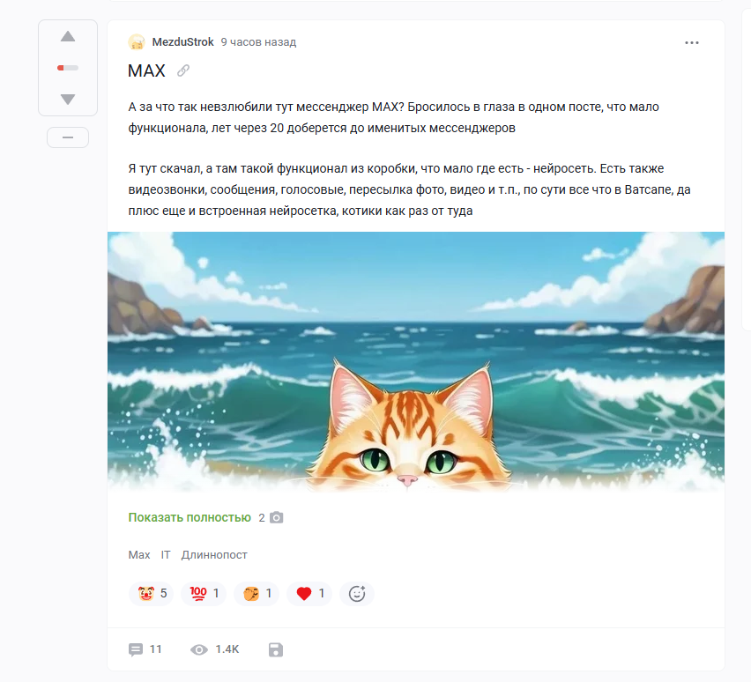
Task: Filter by IT tag
Action: point(166,554)
